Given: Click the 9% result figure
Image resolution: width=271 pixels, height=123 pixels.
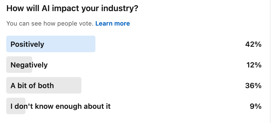Looking at the screenshot, I should tap(256, 106).
